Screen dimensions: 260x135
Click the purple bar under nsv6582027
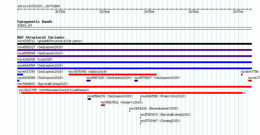pyautogui.click(x=134, y=50)
